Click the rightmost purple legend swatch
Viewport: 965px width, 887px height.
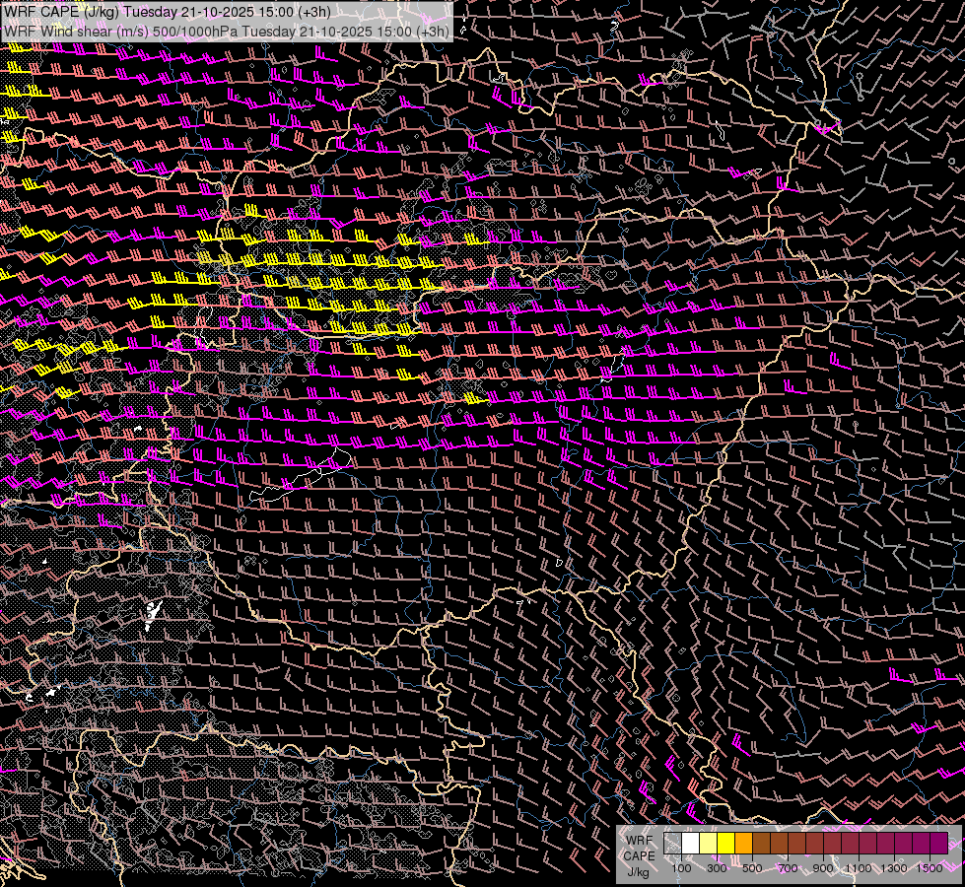coord(938,844)
